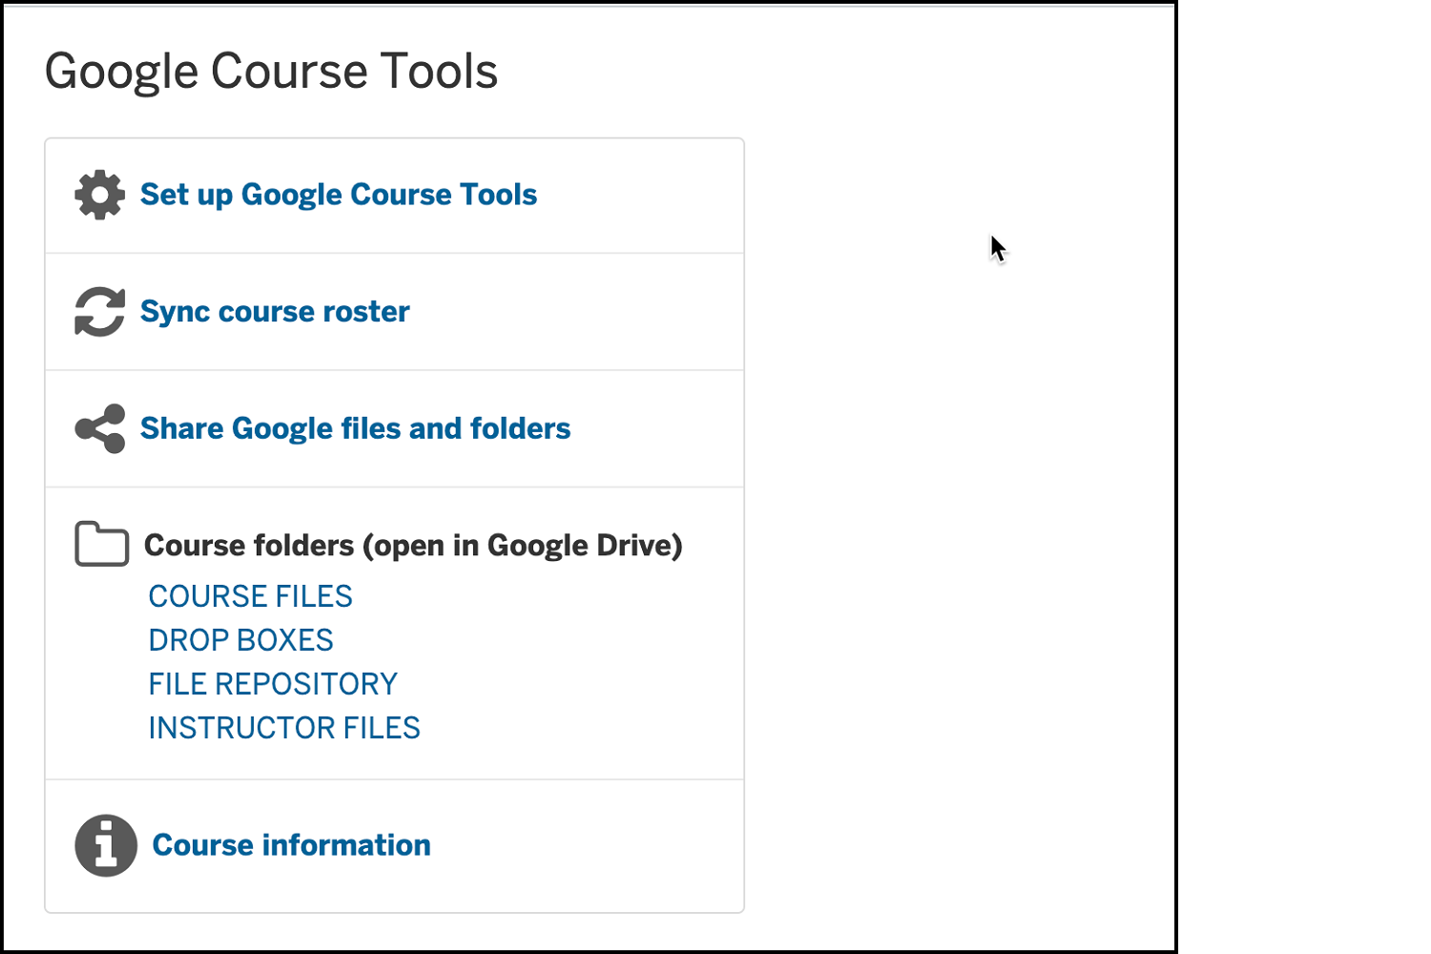Open the INSTRUCTOR FILES folder link
The height and width of the screenshot is (954, 1431).
tap(284, 728)
